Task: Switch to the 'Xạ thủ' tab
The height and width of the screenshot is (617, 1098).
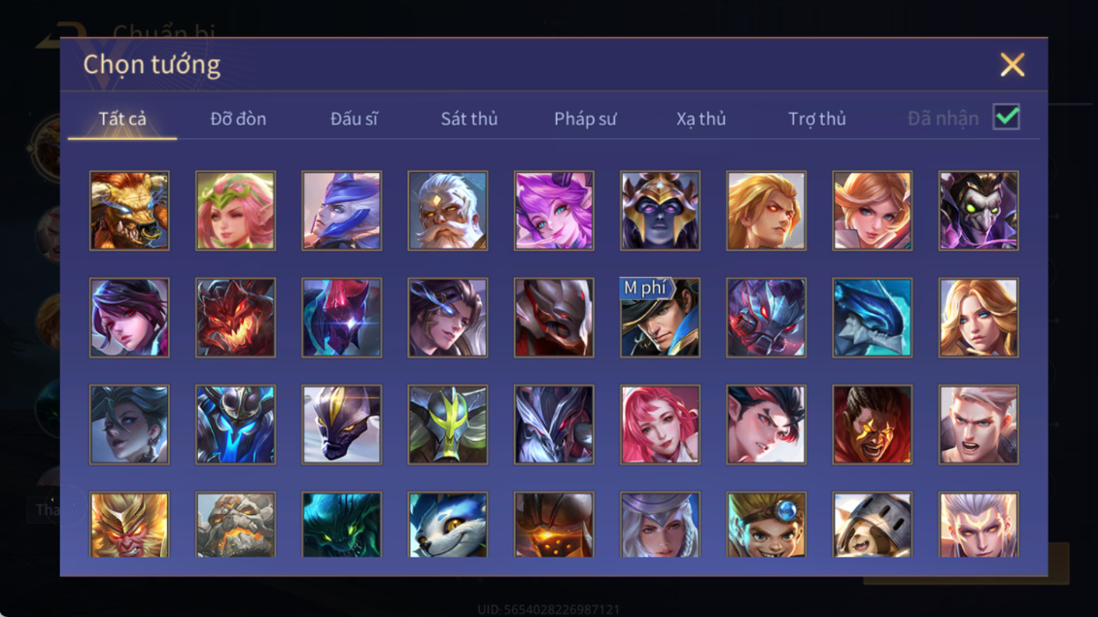Action: (x=701, y=119)
